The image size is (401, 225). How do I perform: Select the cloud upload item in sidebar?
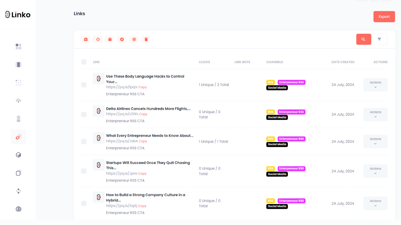click(18, 101)
